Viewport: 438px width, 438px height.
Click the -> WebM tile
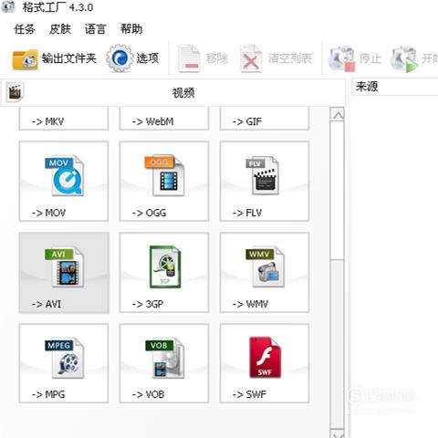point(164,119)
